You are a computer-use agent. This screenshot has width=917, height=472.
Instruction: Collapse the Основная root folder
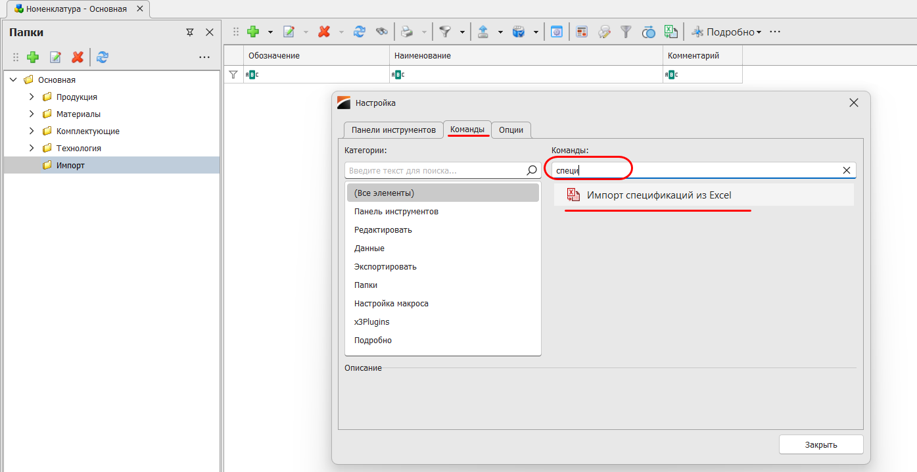coord(13,80)
